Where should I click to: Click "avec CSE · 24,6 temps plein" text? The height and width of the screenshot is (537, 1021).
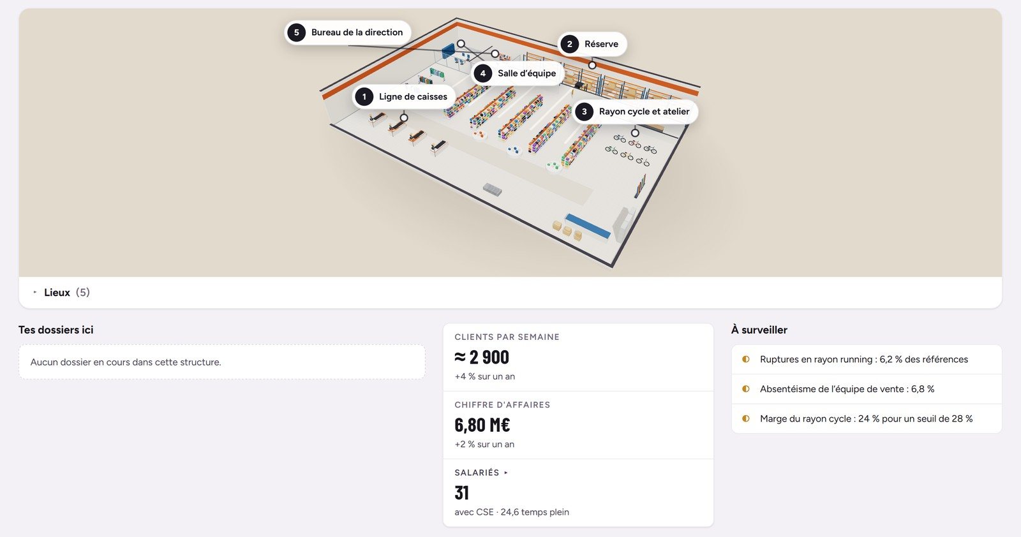pyautogui.click(x=512, y=512)
